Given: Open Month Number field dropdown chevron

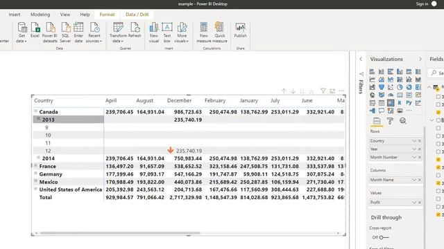Looking at the screenshot, I should click(414, 157).
